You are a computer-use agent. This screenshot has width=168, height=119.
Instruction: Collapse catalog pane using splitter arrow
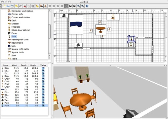[x=26, y=63]
